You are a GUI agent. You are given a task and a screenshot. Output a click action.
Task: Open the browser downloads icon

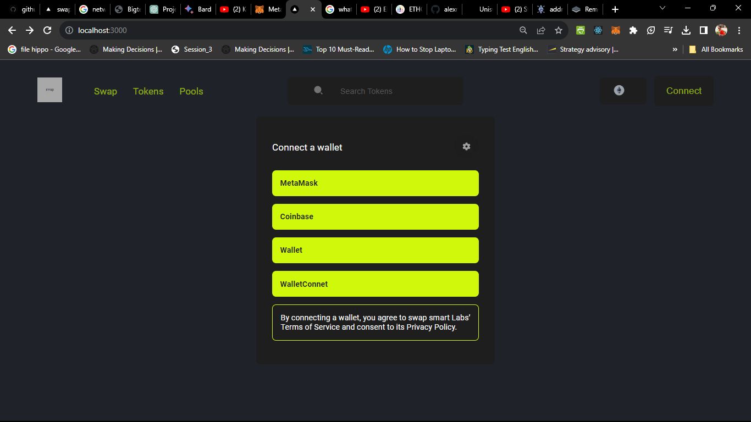pos(686,30)
